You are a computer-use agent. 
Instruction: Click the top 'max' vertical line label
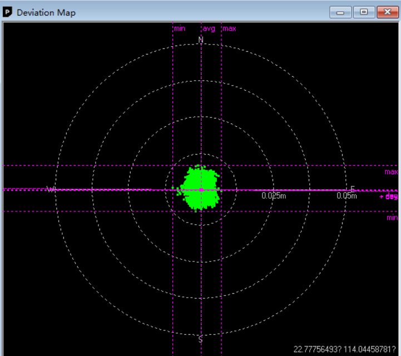(x=229, y=28)
